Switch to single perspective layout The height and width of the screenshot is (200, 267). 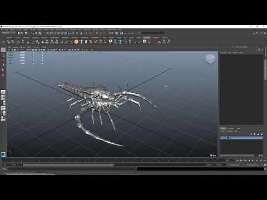pos(3,92)
